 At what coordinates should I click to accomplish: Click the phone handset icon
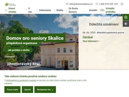[x=97, y=4]
